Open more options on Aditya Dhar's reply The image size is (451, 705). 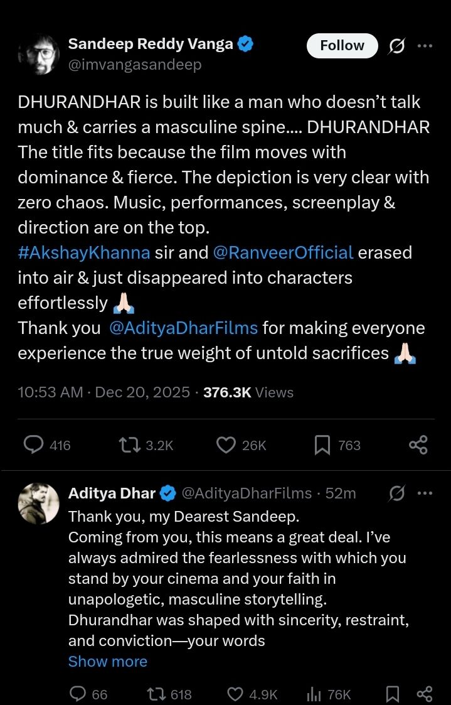[x=425, y=493]
